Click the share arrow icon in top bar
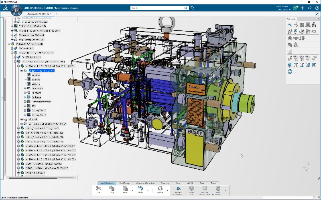The width and height of the screenshot is (321, 200). [309, 8]
